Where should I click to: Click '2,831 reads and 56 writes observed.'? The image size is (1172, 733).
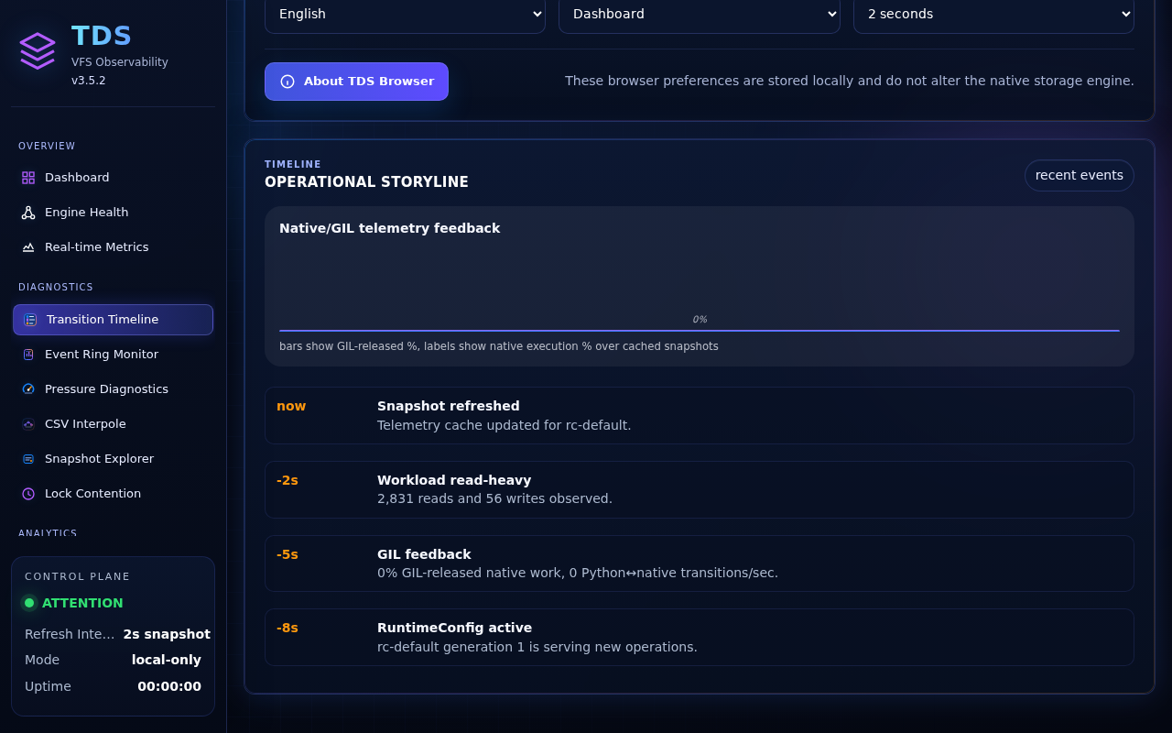[494, 498]
